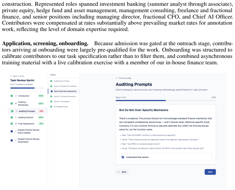This screenshot has height=190, width=235.
Task: Click the Previous step arrow icon
Action: tap(117, 78)
